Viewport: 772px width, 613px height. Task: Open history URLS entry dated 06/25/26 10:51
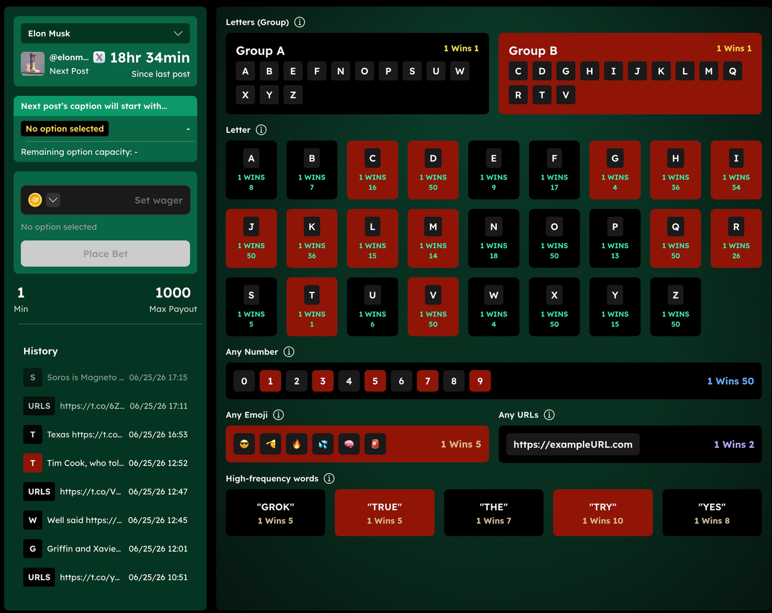pyautogui.click(x=105, y=577)
